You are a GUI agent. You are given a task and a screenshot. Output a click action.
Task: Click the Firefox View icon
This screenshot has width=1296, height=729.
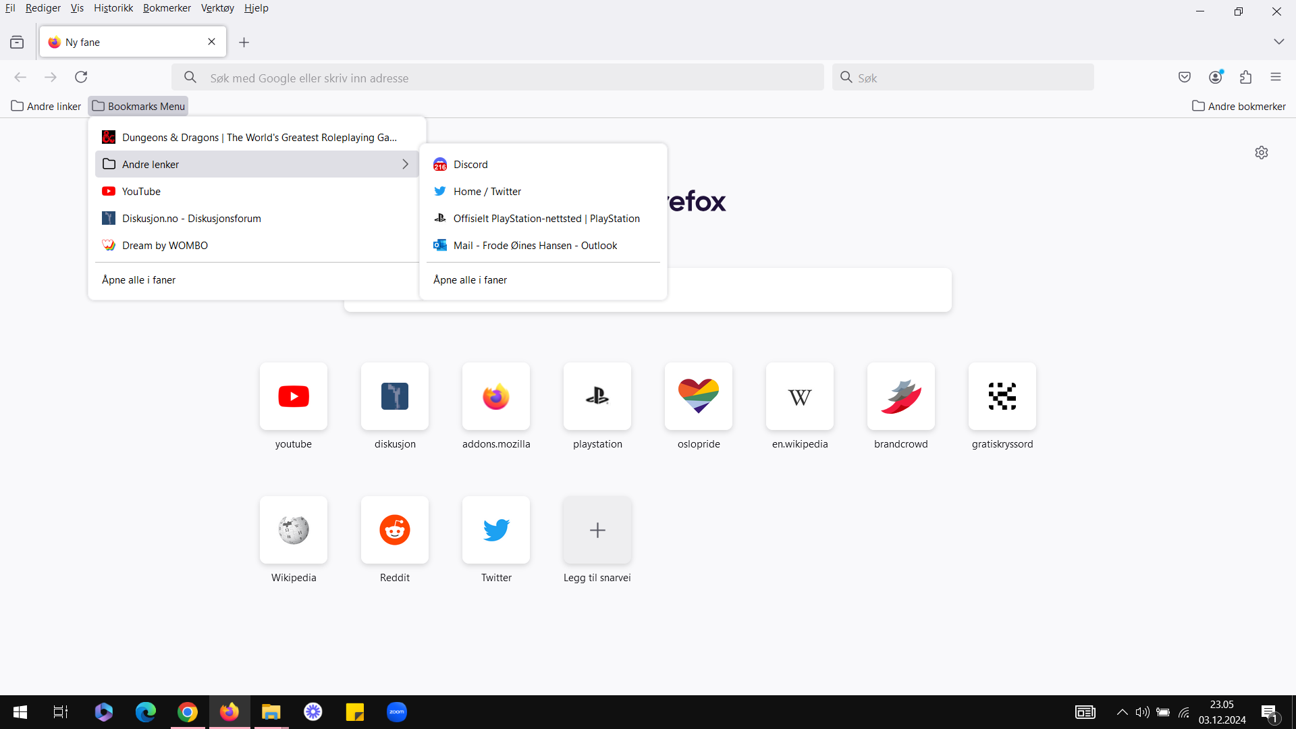(x=17, y=42)
